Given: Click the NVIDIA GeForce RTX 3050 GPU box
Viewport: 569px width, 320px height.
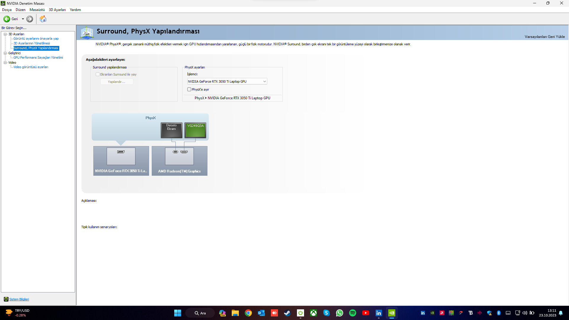Looking at the screenshot, I should pyautogui.click(x=121, y=161).
